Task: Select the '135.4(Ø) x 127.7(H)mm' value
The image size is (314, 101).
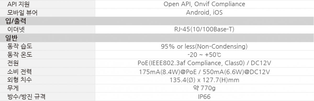Action: (x=204, y=80)
